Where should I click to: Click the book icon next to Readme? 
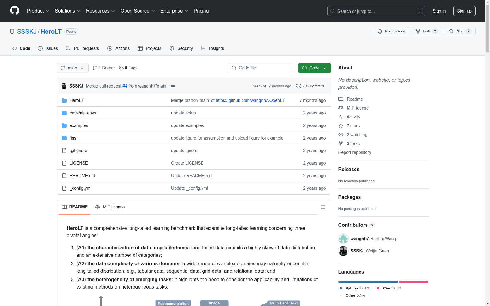[x=341, y=99]
